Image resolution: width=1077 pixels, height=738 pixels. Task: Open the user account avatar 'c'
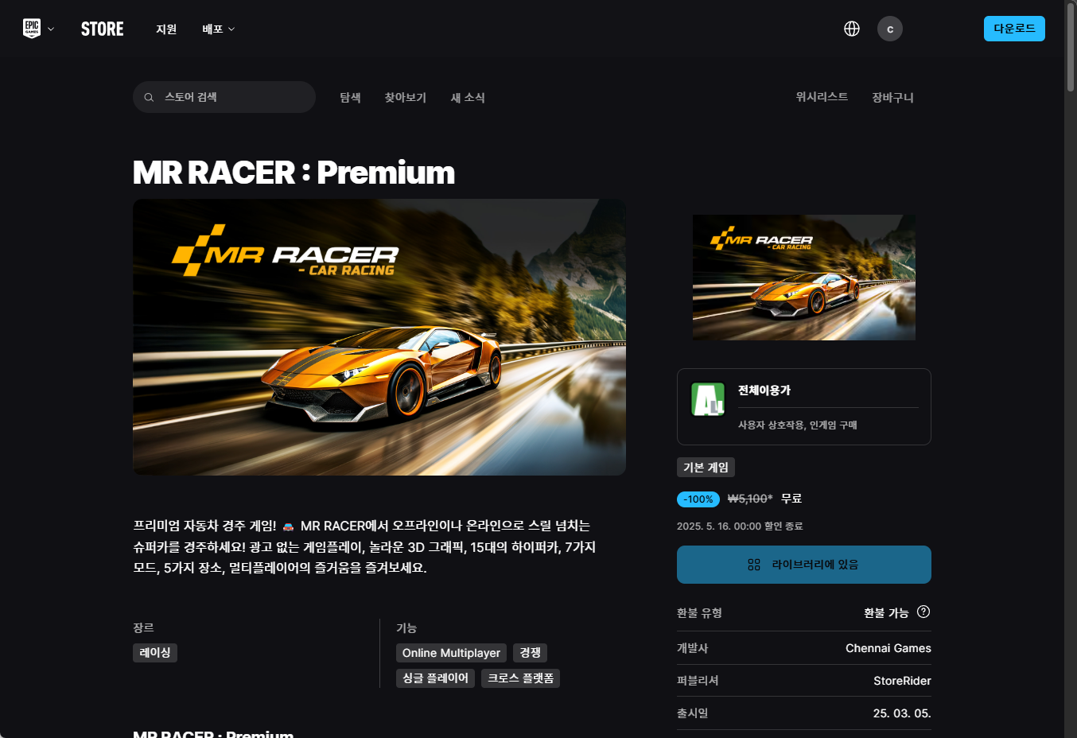pyautogui.click(x=890, y=29)
